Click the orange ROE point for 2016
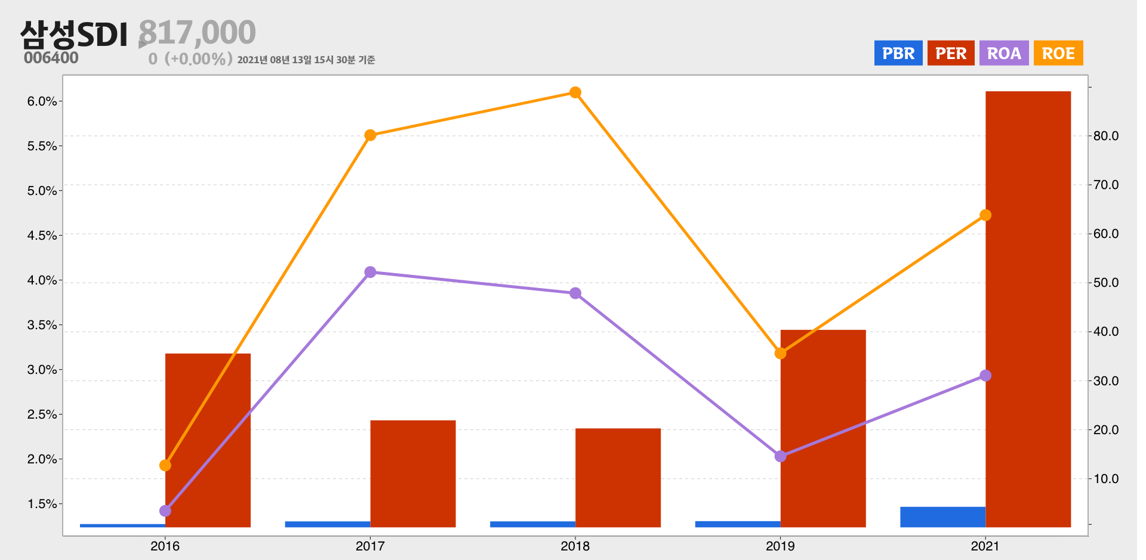Viewport: 1146px width, 560px height. click(165, 465)
